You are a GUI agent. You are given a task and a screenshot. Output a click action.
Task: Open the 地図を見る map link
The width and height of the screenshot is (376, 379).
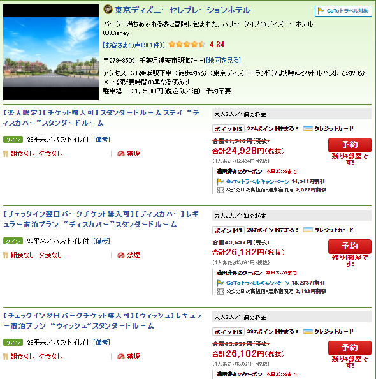coord(224,60)
